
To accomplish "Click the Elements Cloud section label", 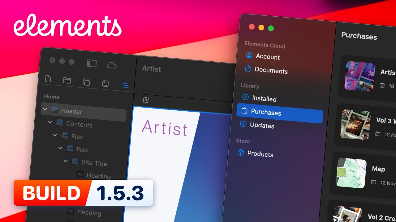I will tap(265, 45).
